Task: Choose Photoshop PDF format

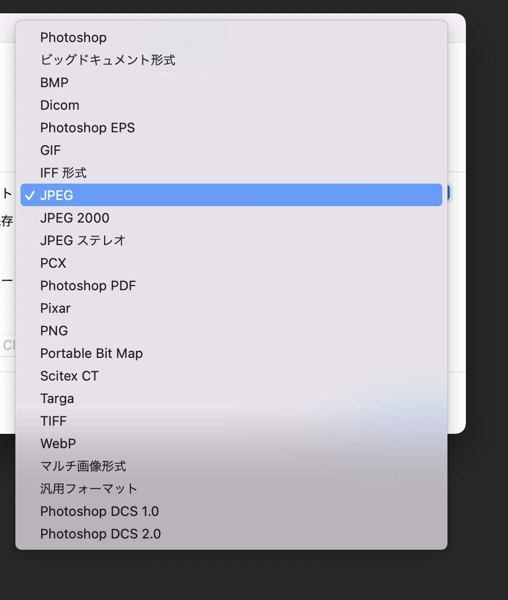Action: [x=231, y=286]
